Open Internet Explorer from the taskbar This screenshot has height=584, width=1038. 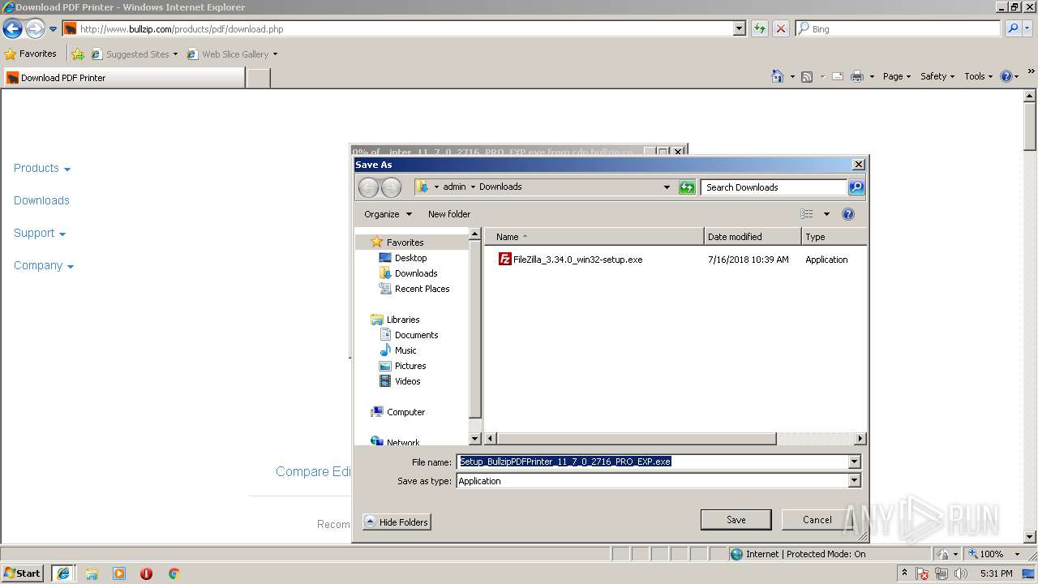coord(62,573)
